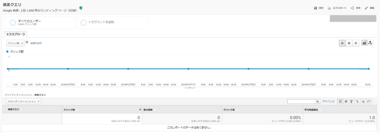Click inside the table search input field
This screenshot has width=380, height=133.
tap(301, 102)
